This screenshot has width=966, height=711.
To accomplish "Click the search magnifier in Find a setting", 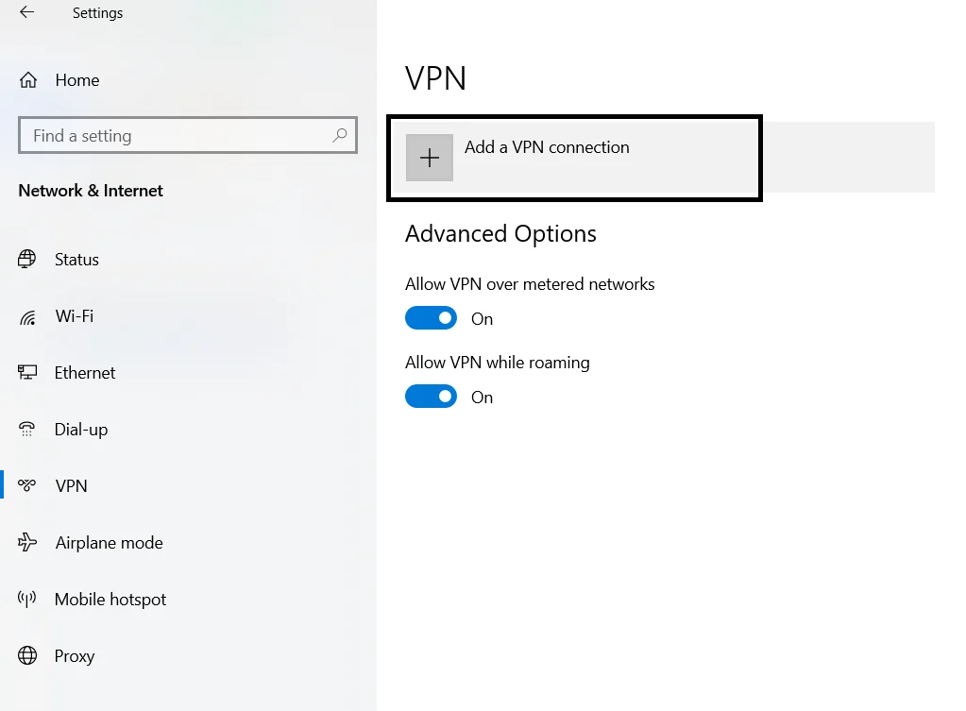I will tap(340, 135).
